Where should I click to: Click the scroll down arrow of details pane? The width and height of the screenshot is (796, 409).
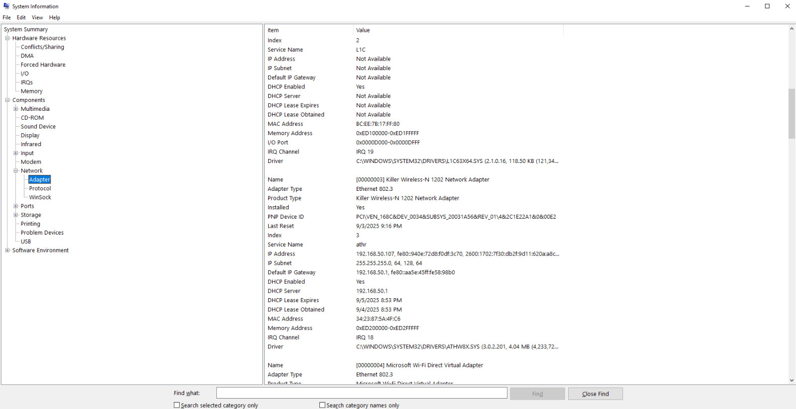click(792, 381)
